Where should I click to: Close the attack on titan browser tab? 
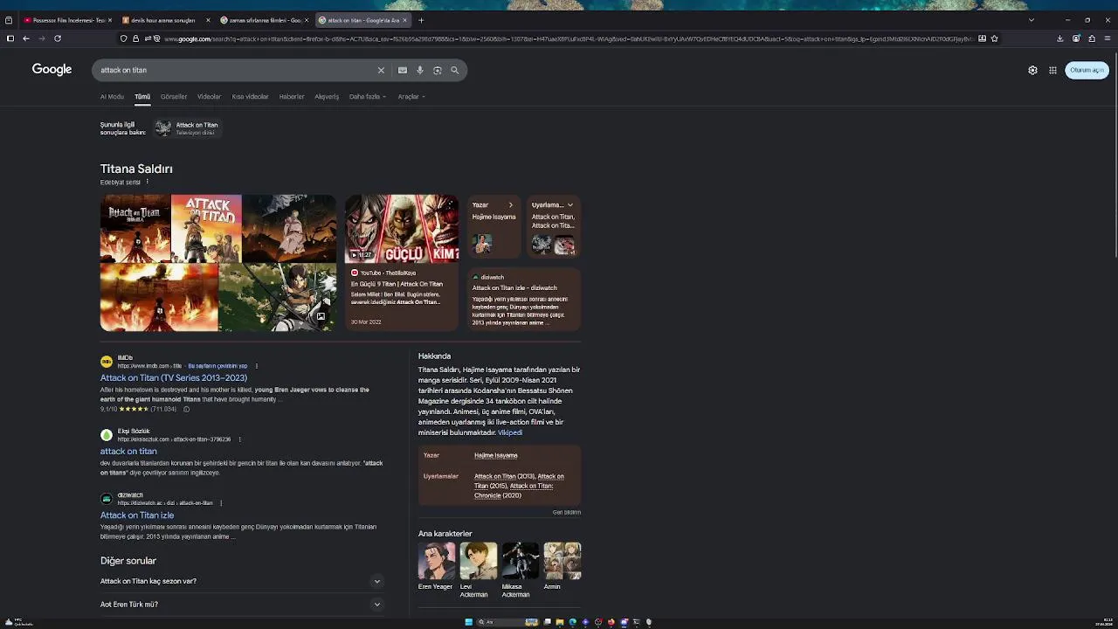pyautogui.click(x=404, y=20)
